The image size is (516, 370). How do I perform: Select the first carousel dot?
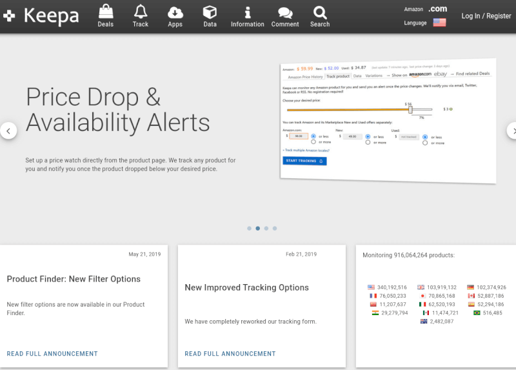(249, 229)
